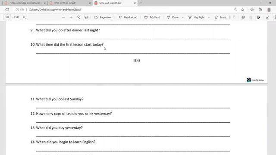The height and width of the screenshot is (155, 276).
Task: Click question 9 'after dinner last night' text
Action: click(82, 30)
